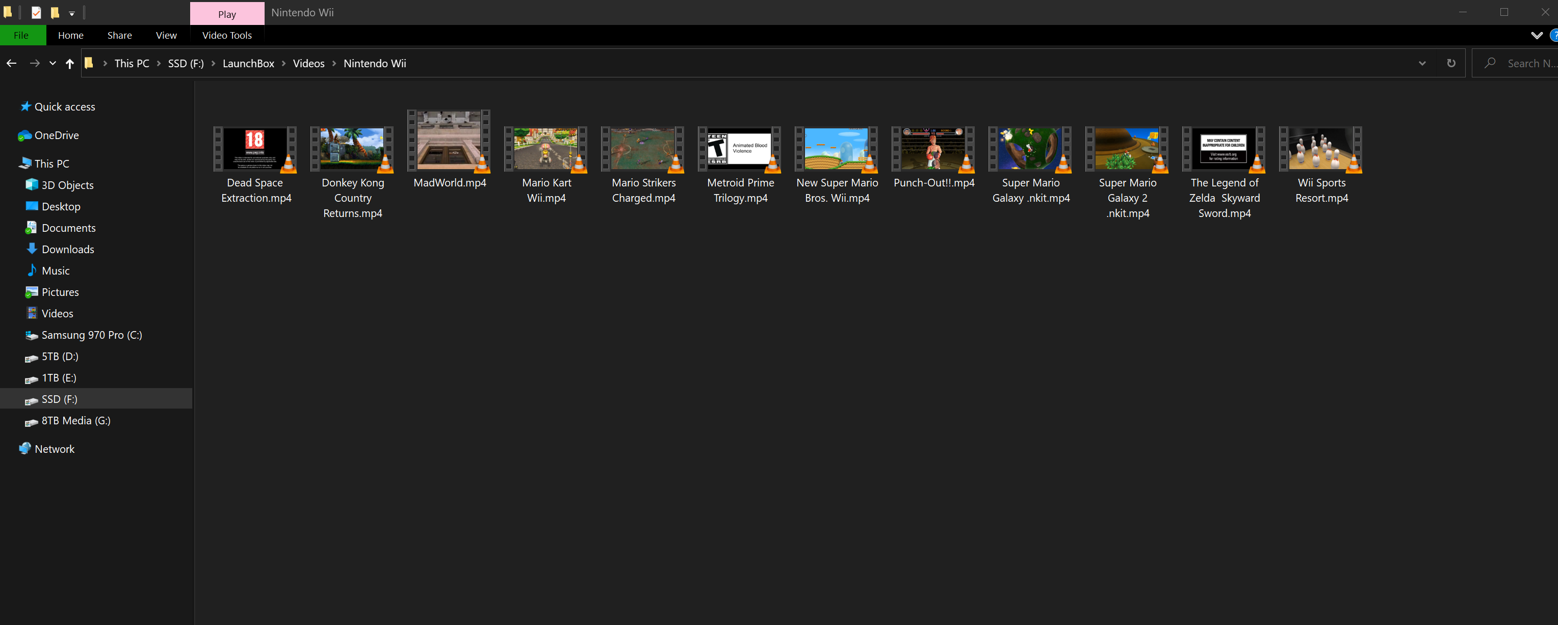Select Donkey Kong Country Returns.mp4 video icon
This screenshot has height=625, width=1558.
click(352, 149)
